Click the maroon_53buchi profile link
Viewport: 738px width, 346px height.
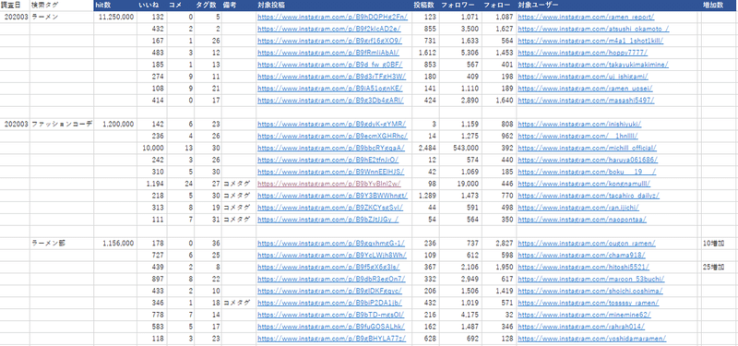(x=590, y=279)
